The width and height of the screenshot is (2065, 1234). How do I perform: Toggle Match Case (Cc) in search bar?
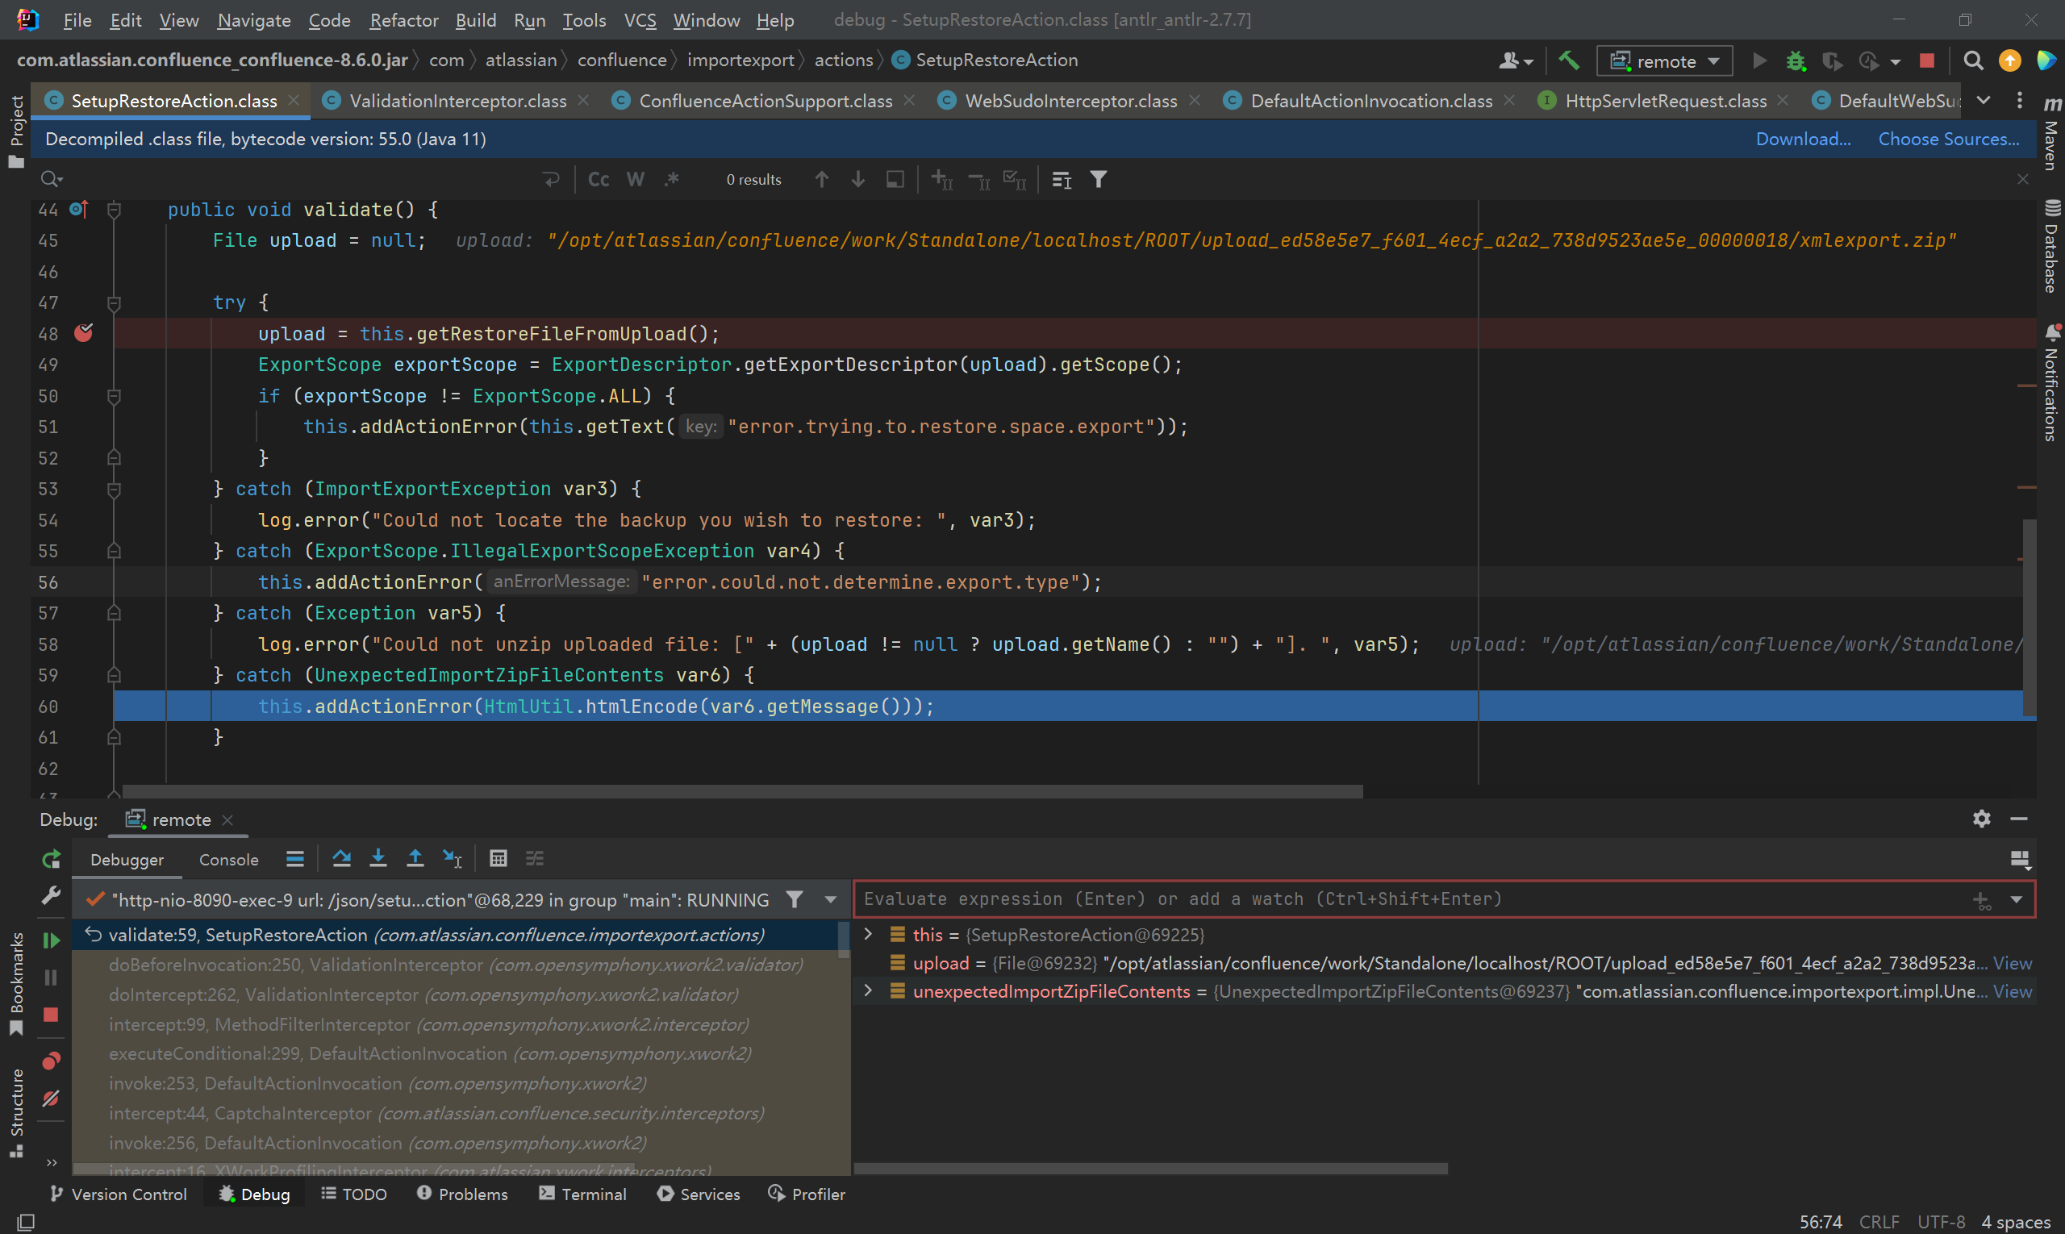click(x=599, y=180)
